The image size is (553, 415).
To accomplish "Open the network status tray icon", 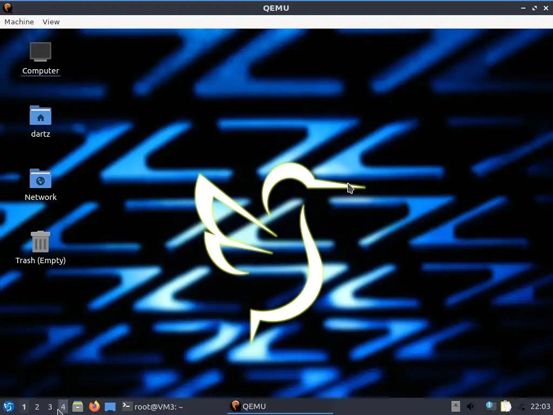I will coord(522,407).
